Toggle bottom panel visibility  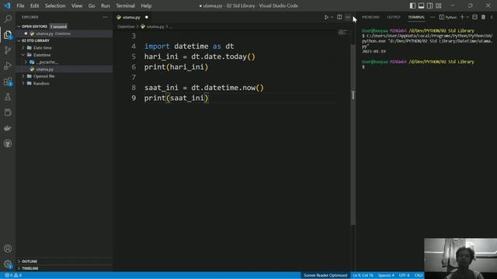point(421,5)
